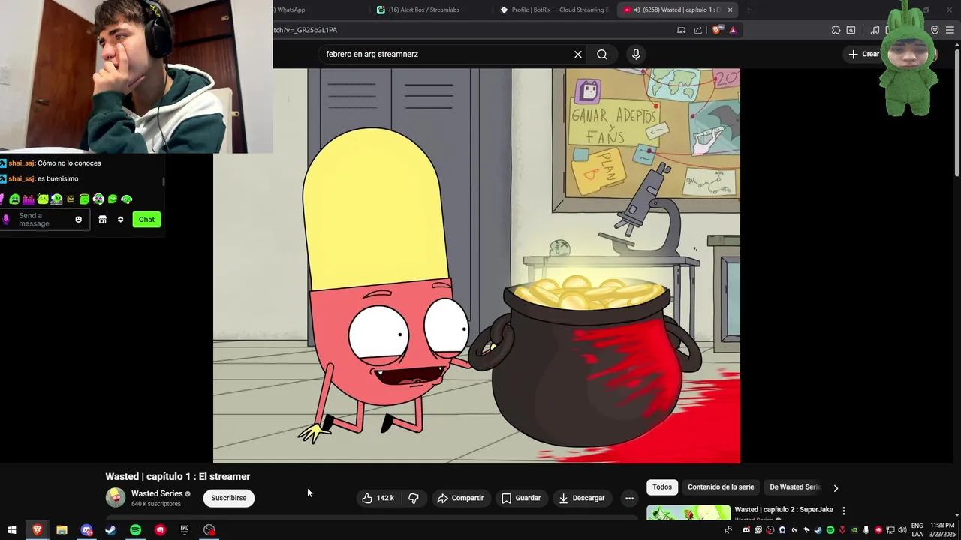Open Steam from the taskbar

pos(110,530)
